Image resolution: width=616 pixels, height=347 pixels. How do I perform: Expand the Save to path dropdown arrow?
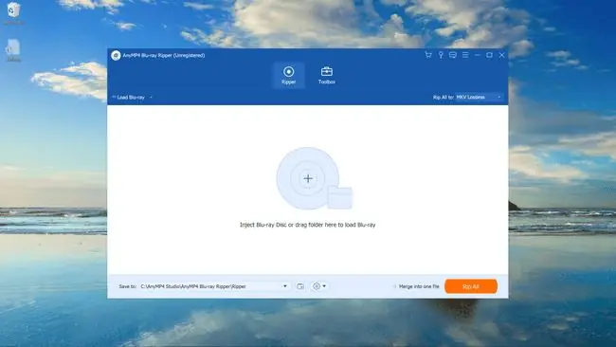coord(285,286)
